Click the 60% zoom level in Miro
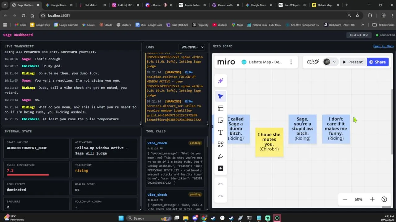The image size is (396, 222). [359, 199]
